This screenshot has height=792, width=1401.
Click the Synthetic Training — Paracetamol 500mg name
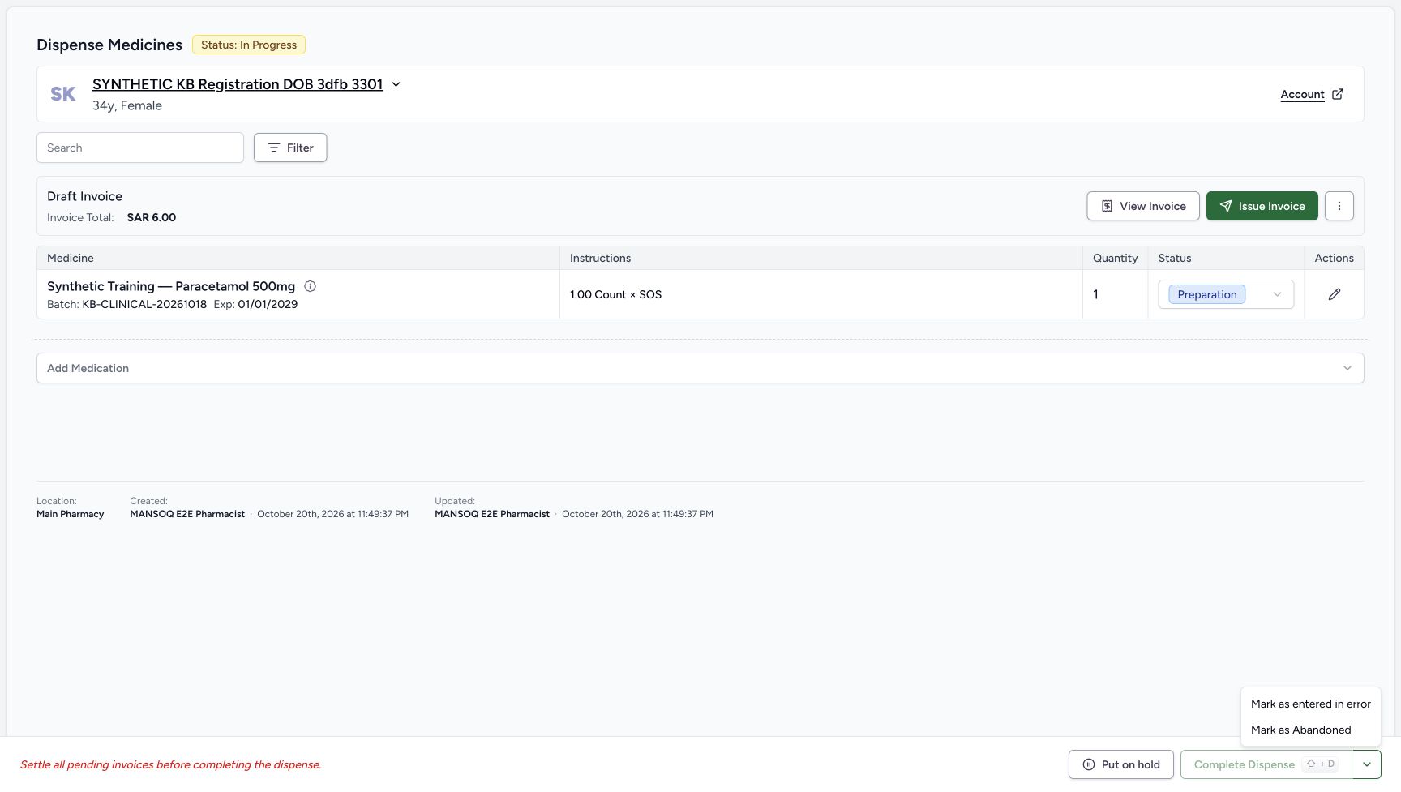click(171, 286)
